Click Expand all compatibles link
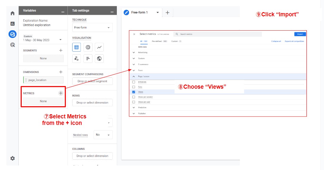 [x=295, y=41]
